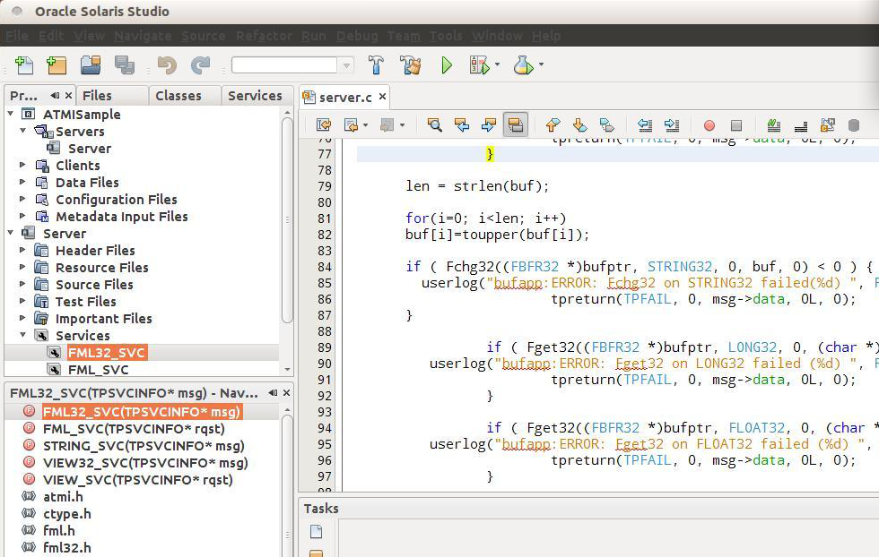Image resolution: width=879 pixels, height=557 pixels.
Task: Select atmi.h in the Navigator list
Action: tap(63, 496)
